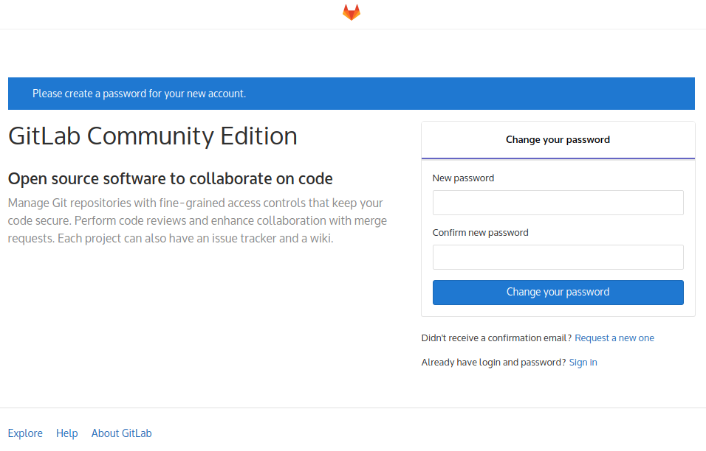The image size is (706, 451).
Task: Click the Already have login and password text
Action: tap(493, 362)
